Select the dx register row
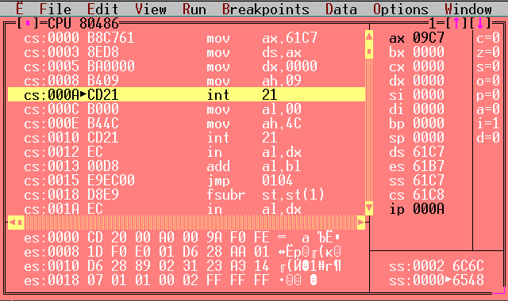This screenshot has width=508, height=301. click(417, 81)
